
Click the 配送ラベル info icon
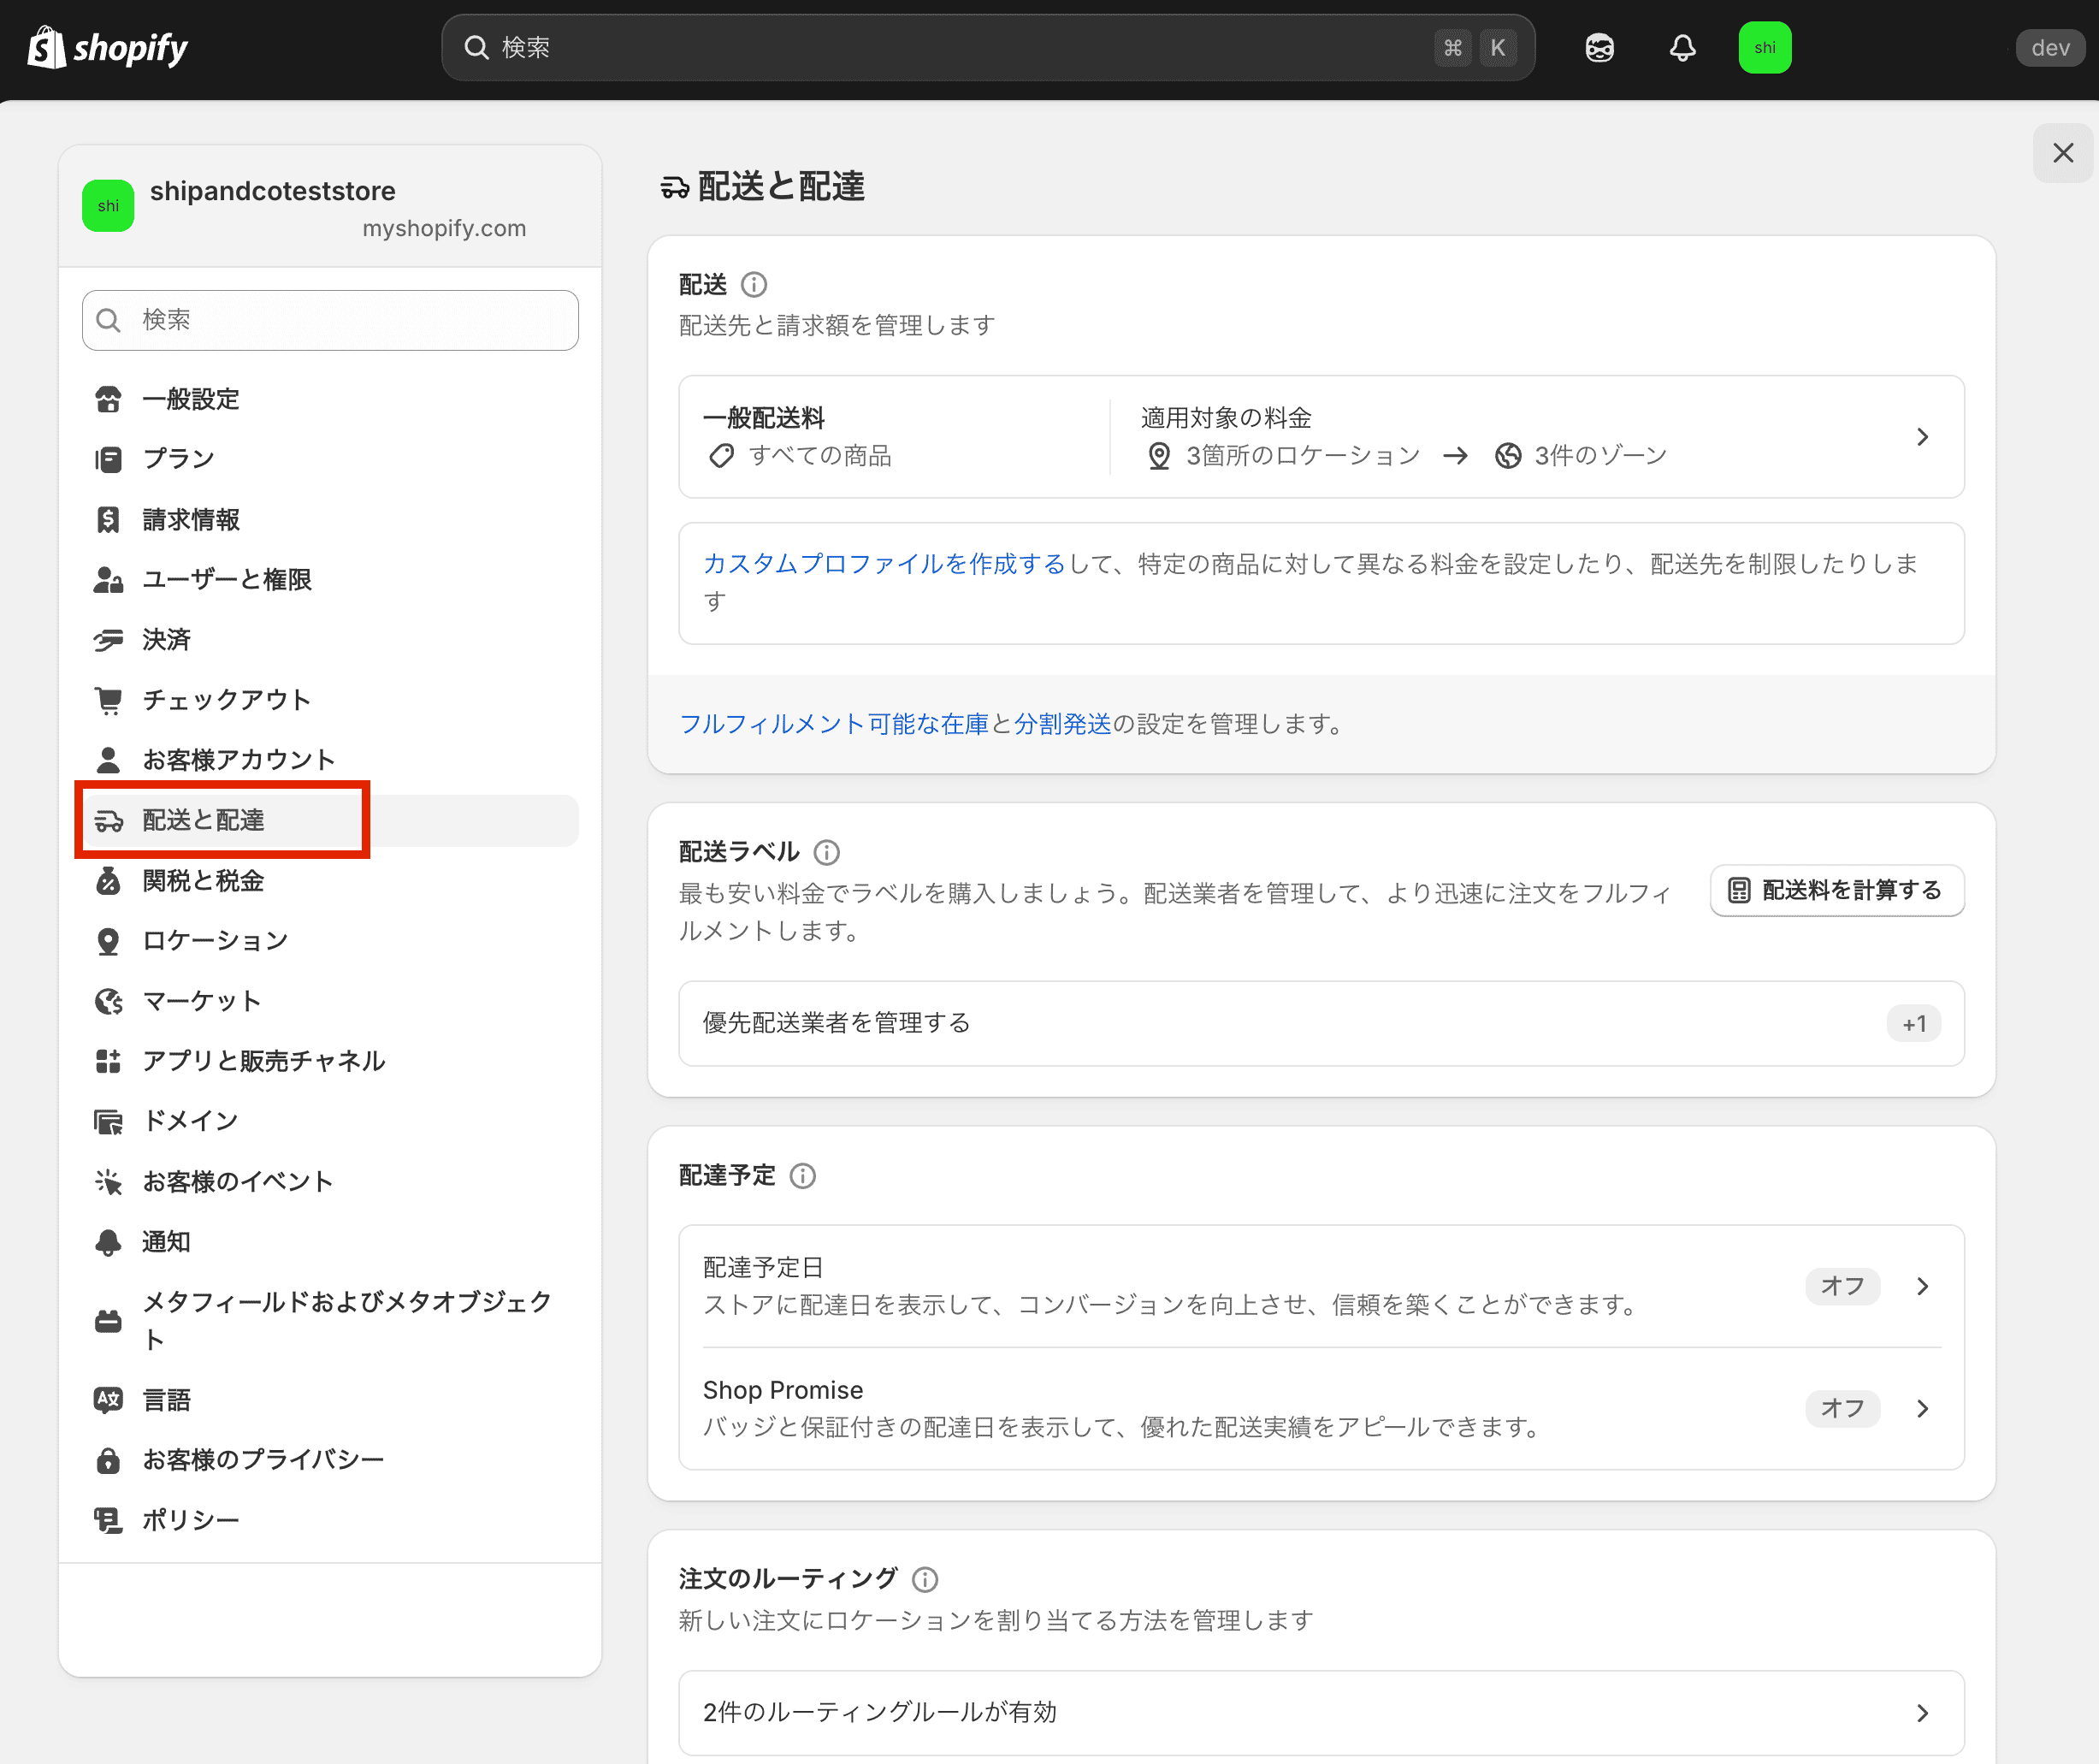tap(826, 852)
